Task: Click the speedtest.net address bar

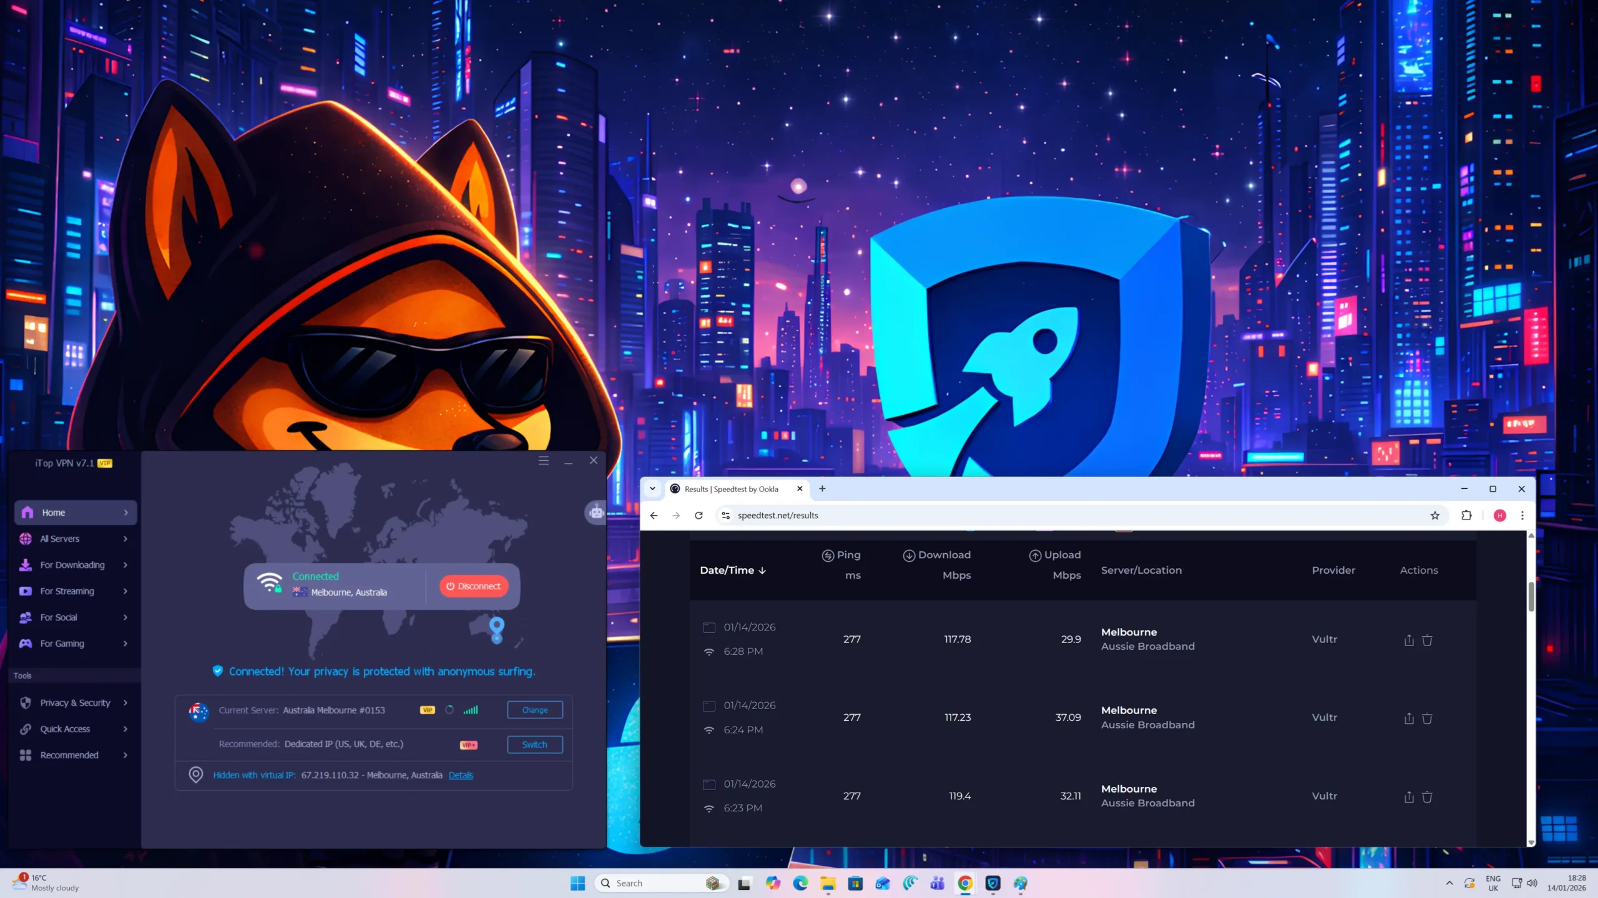Action: 777,515
